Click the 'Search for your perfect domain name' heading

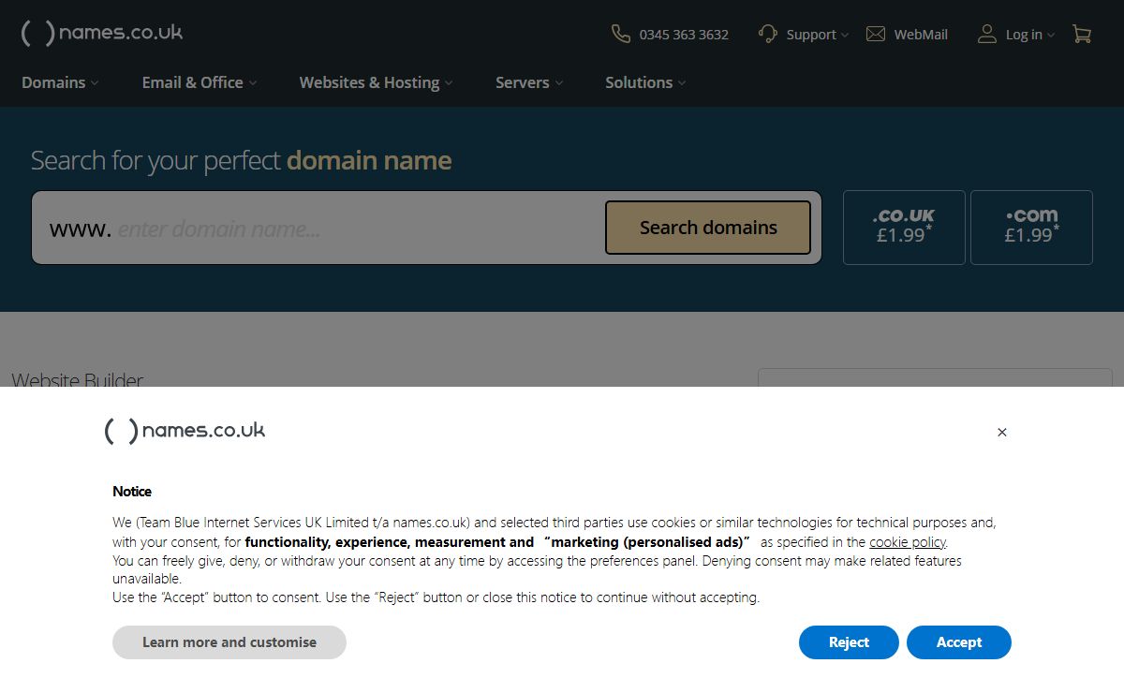coord(242,160)
